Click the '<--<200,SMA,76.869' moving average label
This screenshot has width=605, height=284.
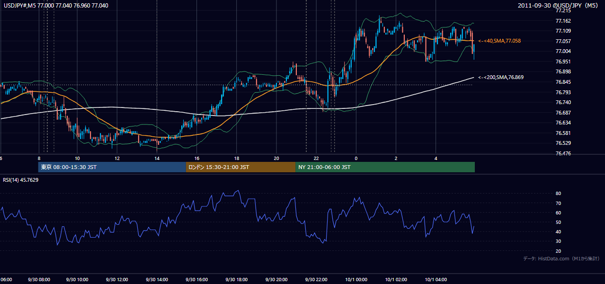pyautogui.click(x=501, y=77)
